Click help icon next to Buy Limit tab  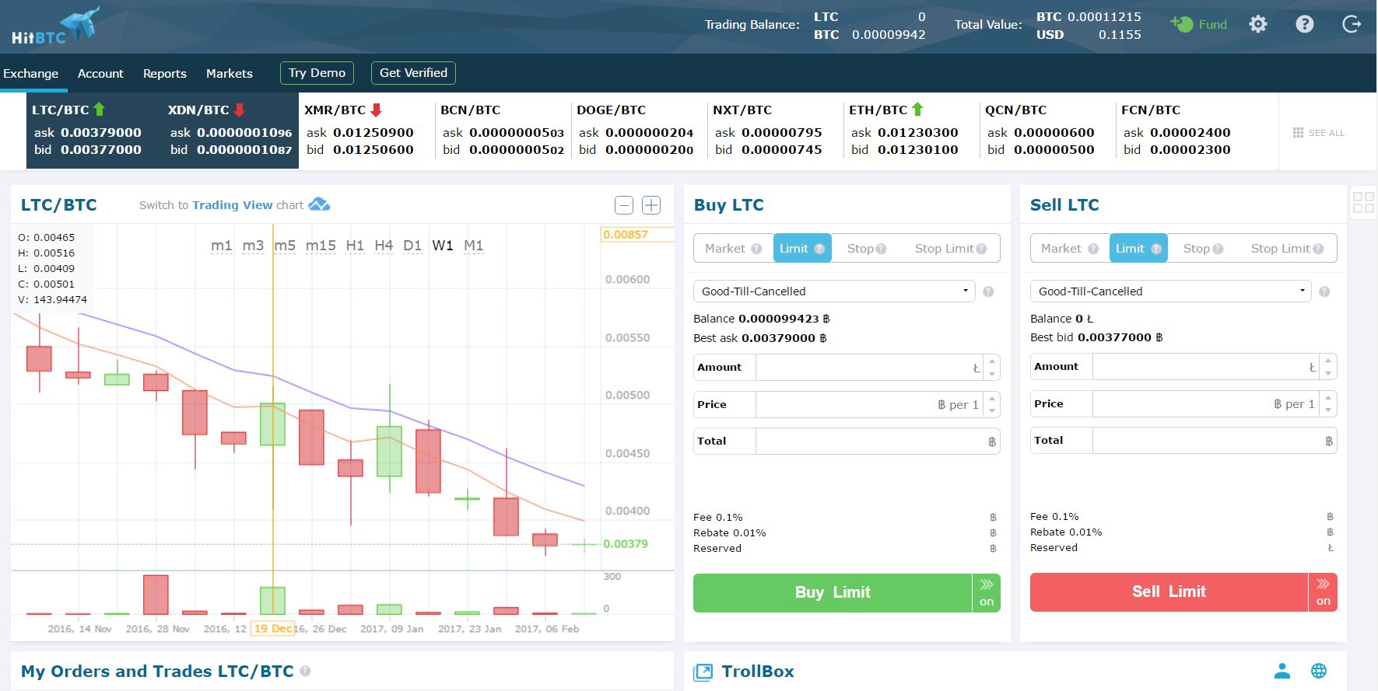pos(819,249)
